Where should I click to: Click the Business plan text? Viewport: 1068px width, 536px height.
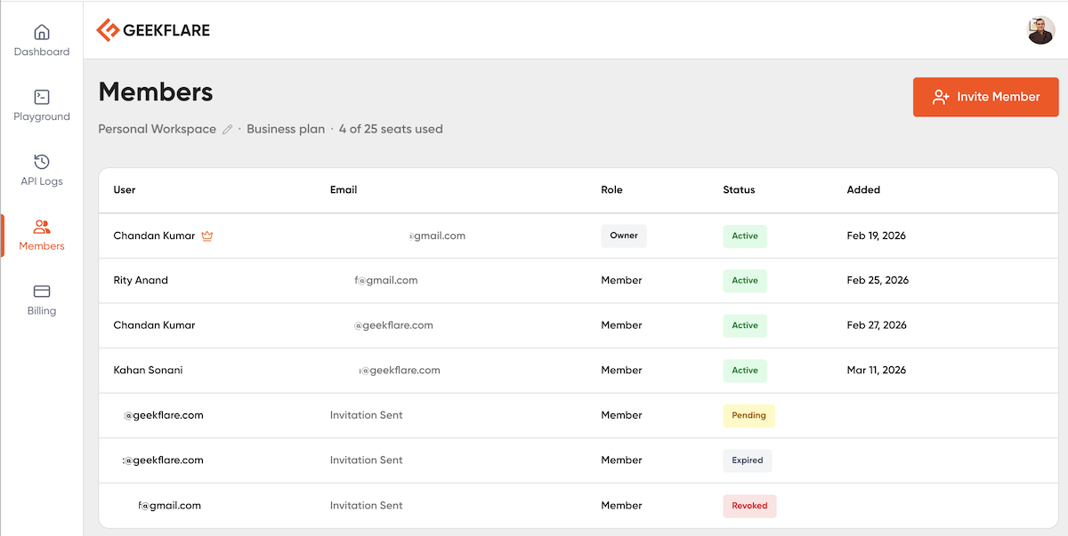tap(286, 129)
